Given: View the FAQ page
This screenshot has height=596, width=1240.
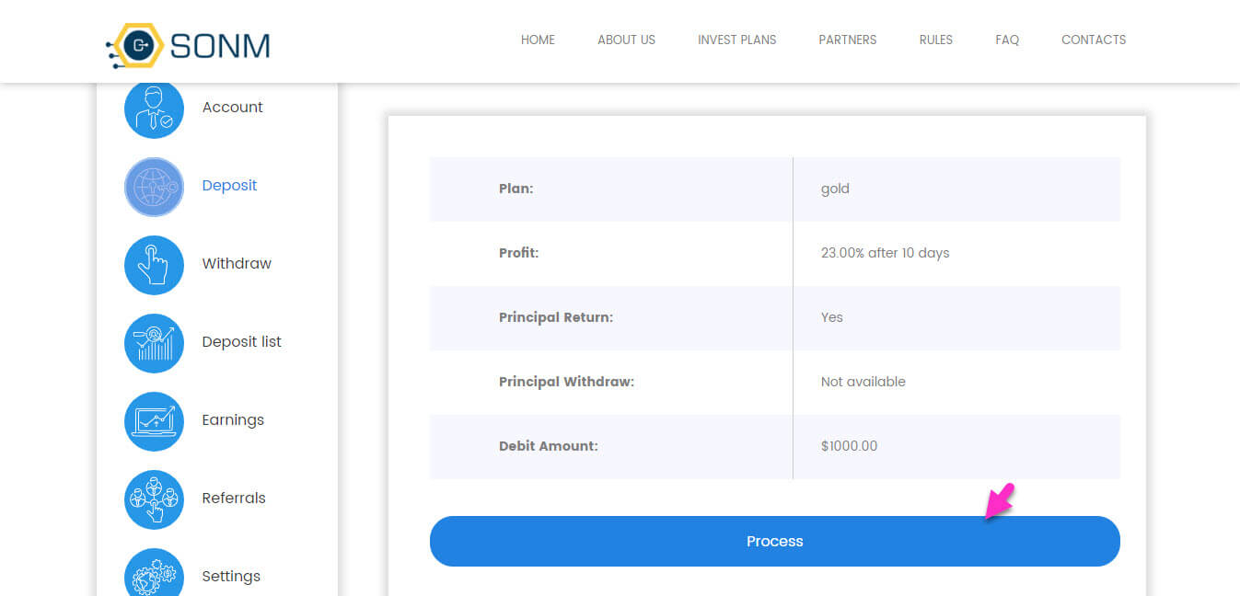Looking at the screenshot, I should (1007, 40).
